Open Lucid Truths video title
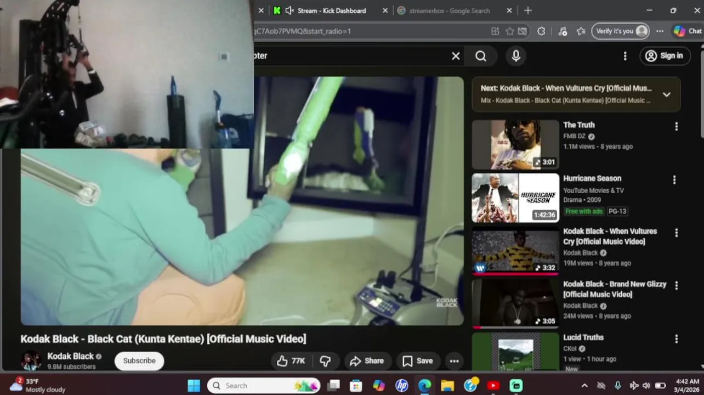 click(583, 337)
